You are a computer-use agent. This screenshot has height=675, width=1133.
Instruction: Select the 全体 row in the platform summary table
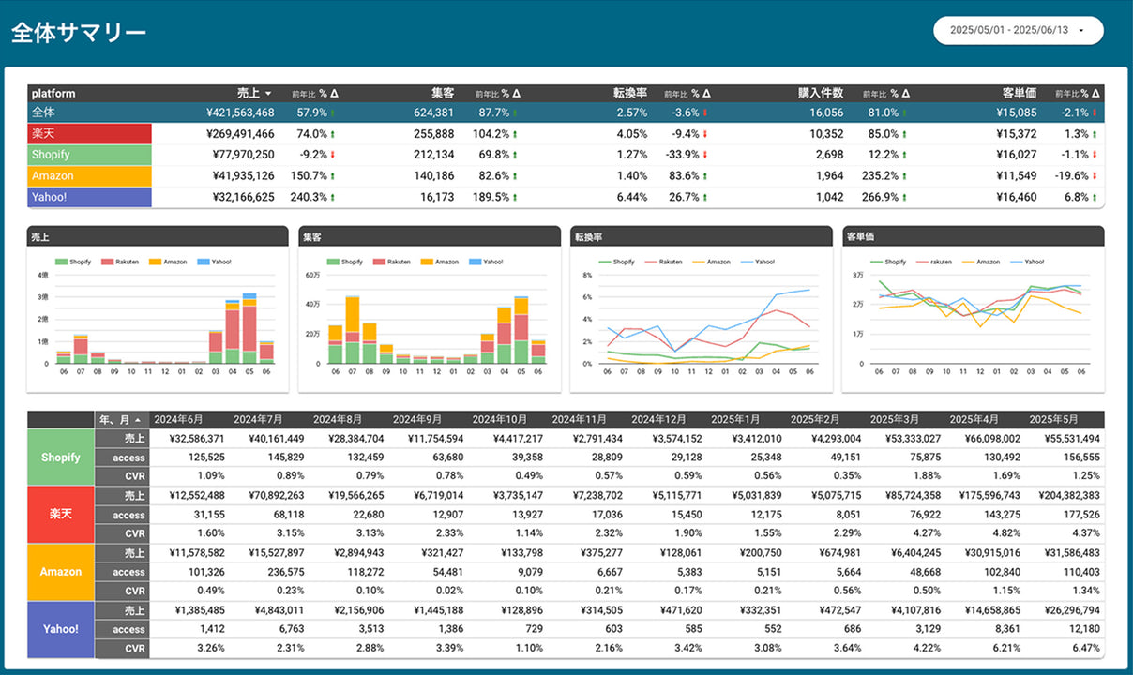(x=90, y=112)
